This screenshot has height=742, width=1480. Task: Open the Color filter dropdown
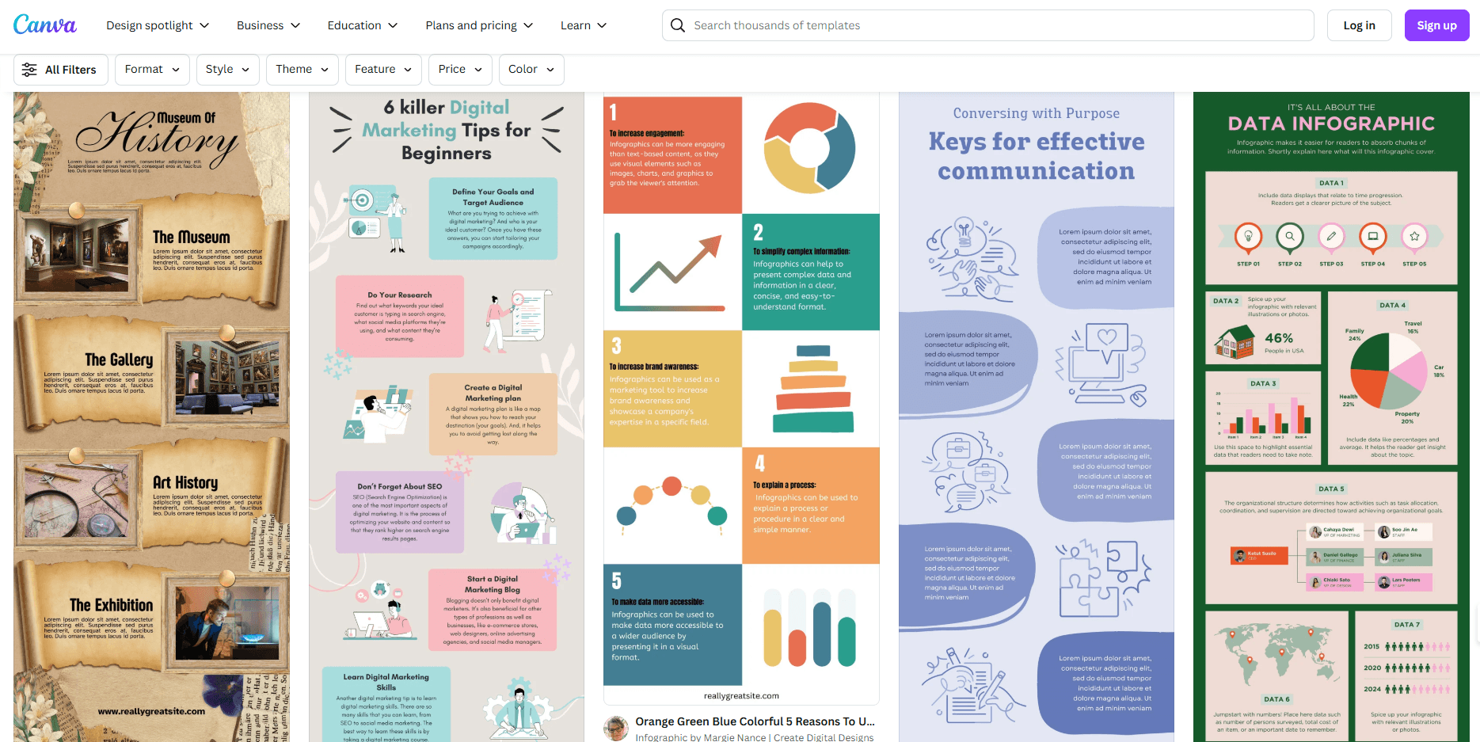click(531, 70)
